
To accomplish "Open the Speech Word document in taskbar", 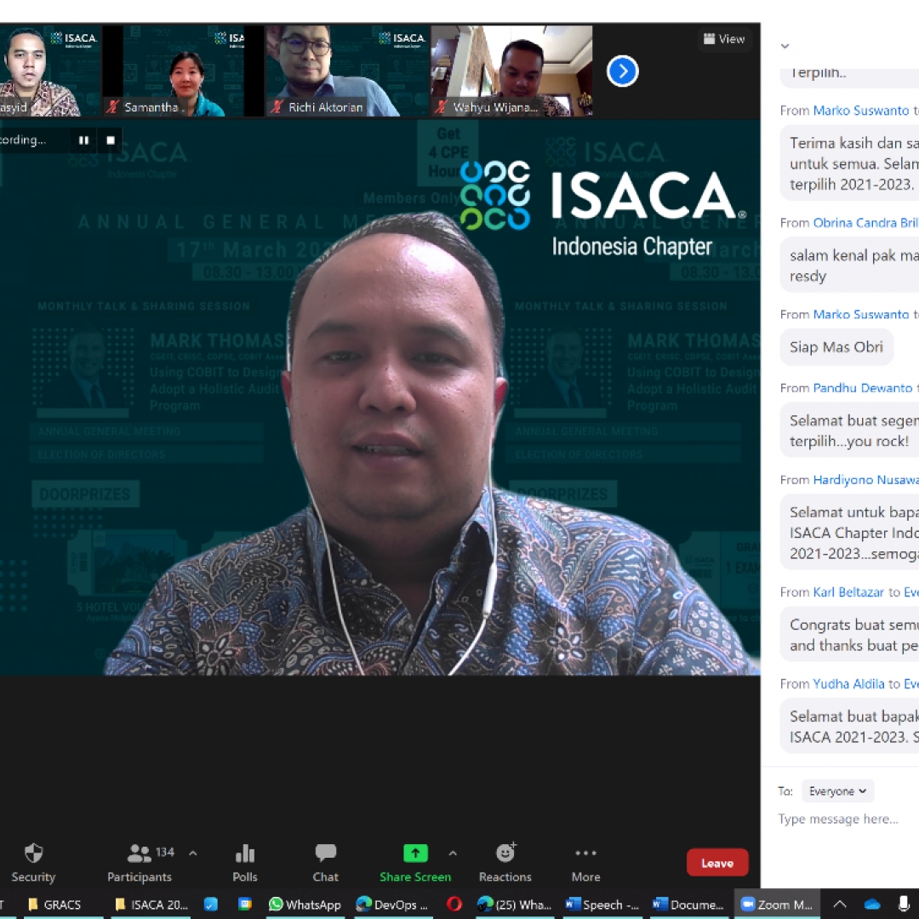I will (x=602, y=905).
